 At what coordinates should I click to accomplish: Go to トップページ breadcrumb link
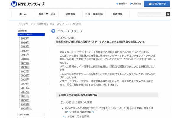click(26, 24)
